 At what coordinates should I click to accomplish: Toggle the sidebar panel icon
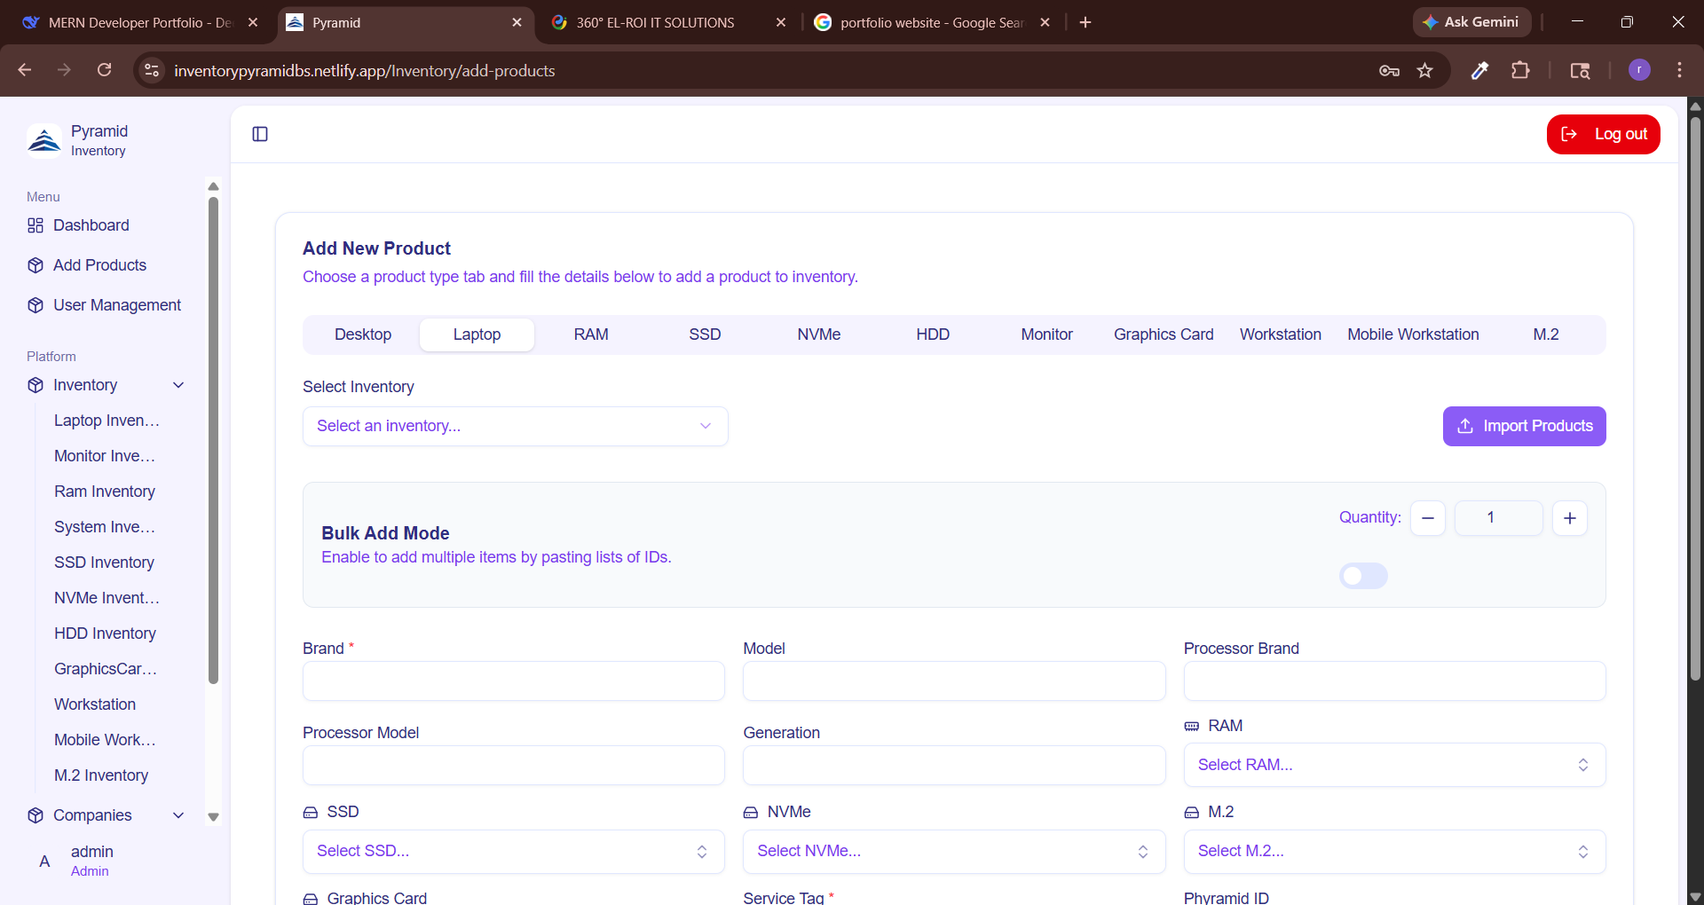click(260, 134)
